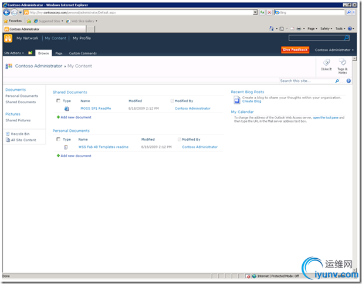Click the empty new tab button

(91, 29)
